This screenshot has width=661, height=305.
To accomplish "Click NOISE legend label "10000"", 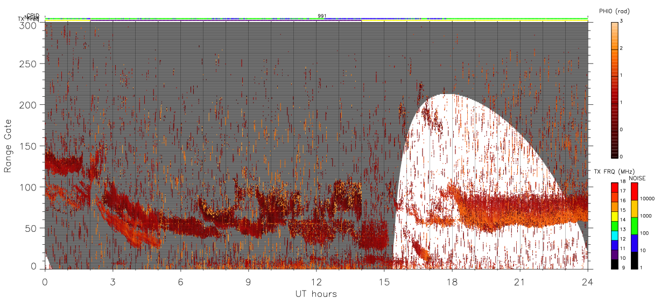I will point(646,198).
